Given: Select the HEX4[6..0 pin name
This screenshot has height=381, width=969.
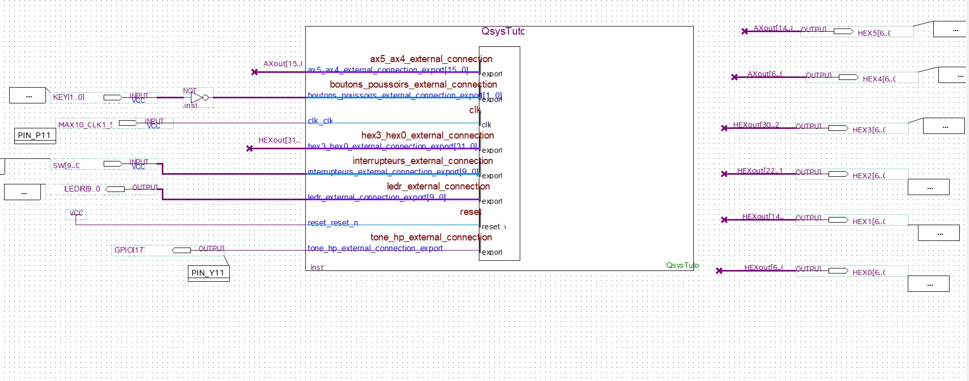Looking at the screenshot, I should [879, 79].
